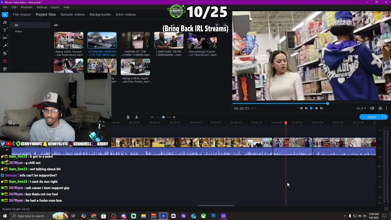391x220 pixels.
Task: Switch to the Sample videos tab
Action: [x=73, y=14]
